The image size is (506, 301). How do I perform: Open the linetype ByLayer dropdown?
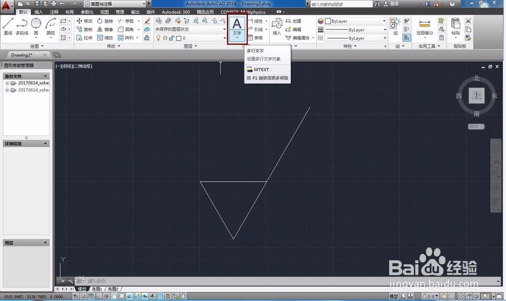[x=356, y=38]
